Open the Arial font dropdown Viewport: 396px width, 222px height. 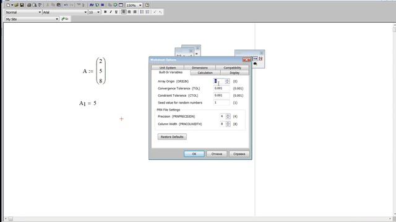(85, 12)
